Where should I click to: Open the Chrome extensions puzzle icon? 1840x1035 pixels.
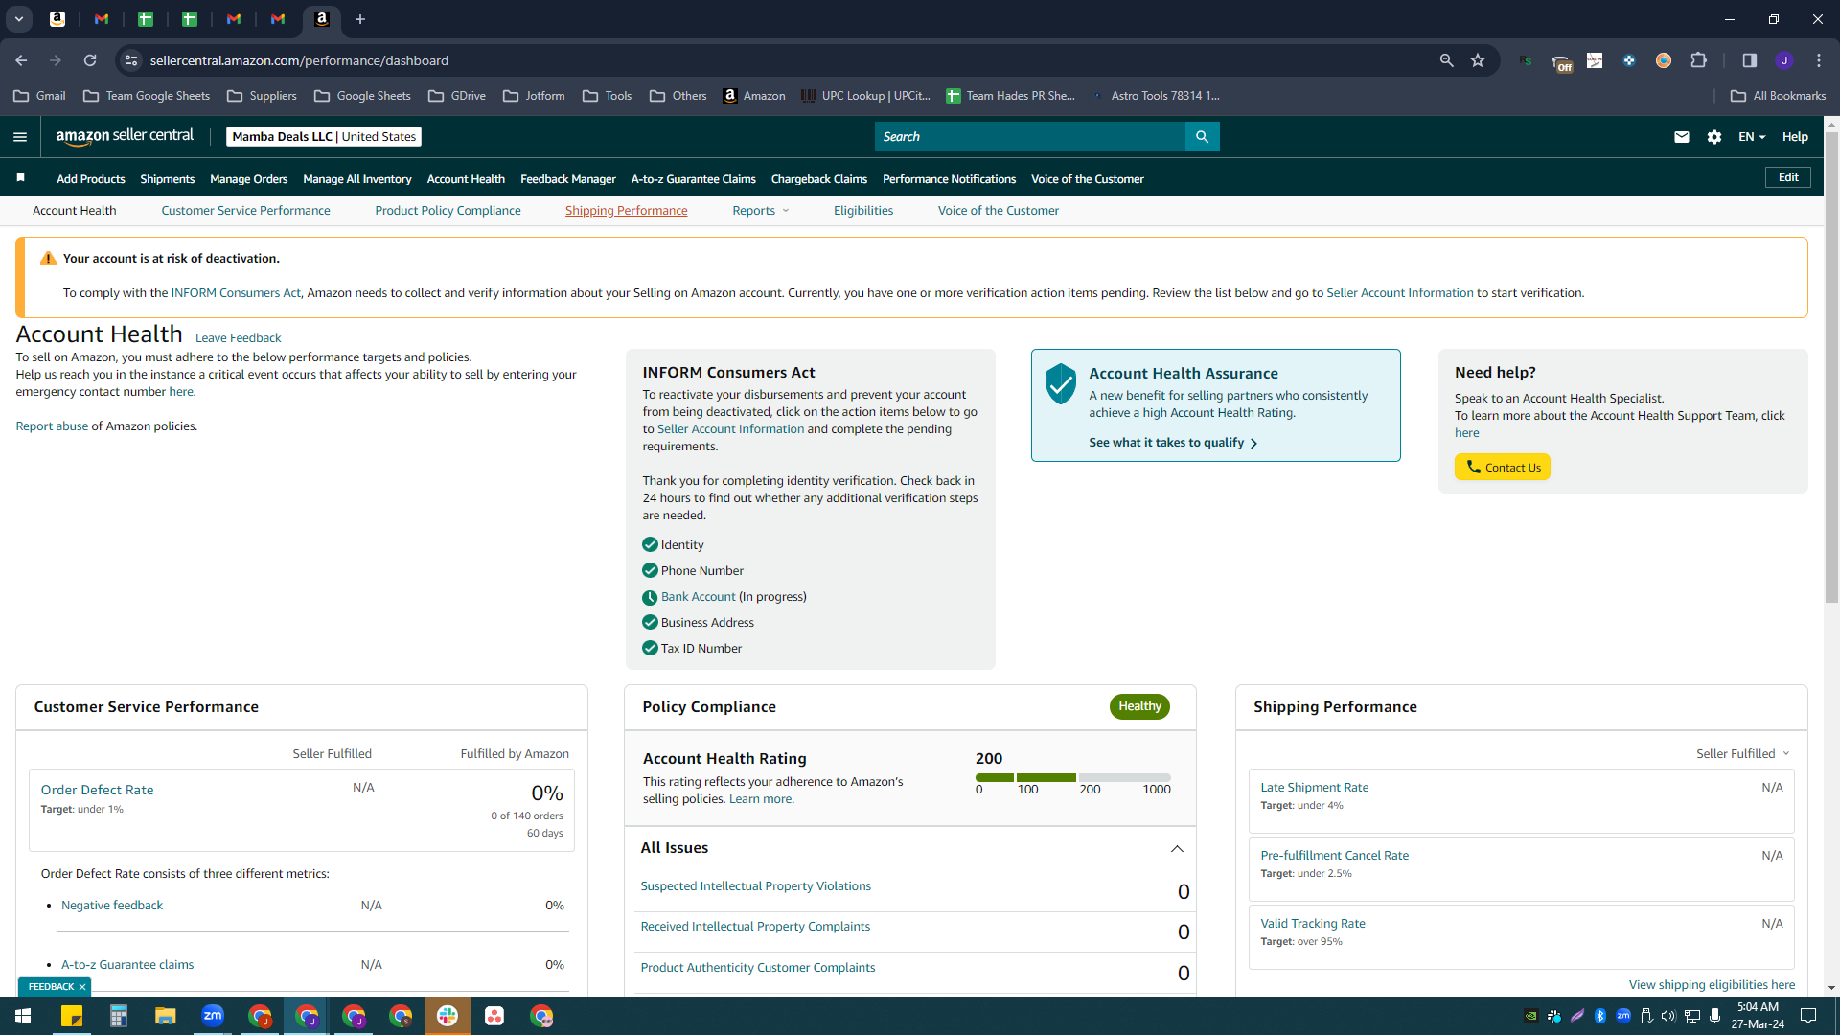(1698, 60)
